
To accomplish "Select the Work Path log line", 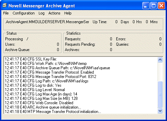I will coord(46,64).
